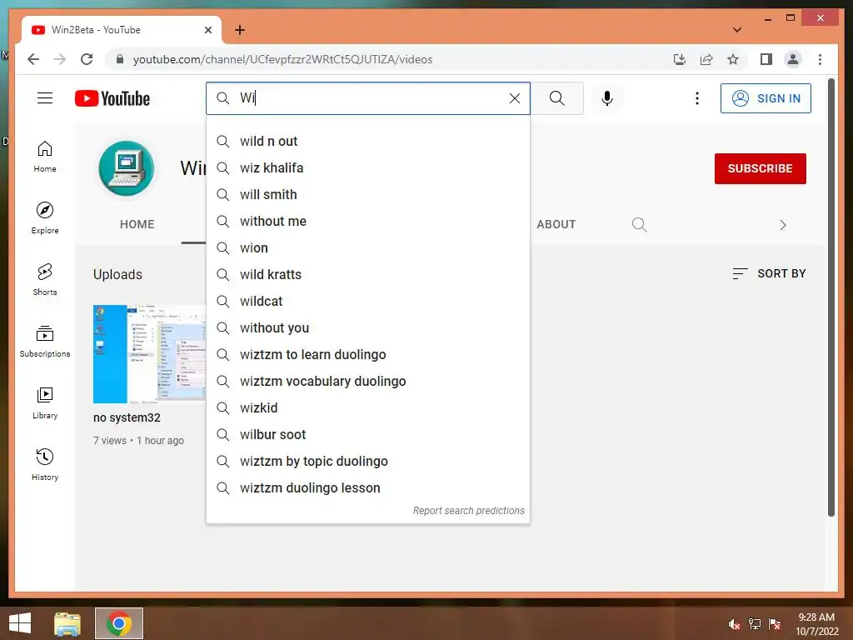Image resolution: width=853 pixels, height=640 pixels.
Task: Open a new browser tab
Action: [x=240, y=30]
